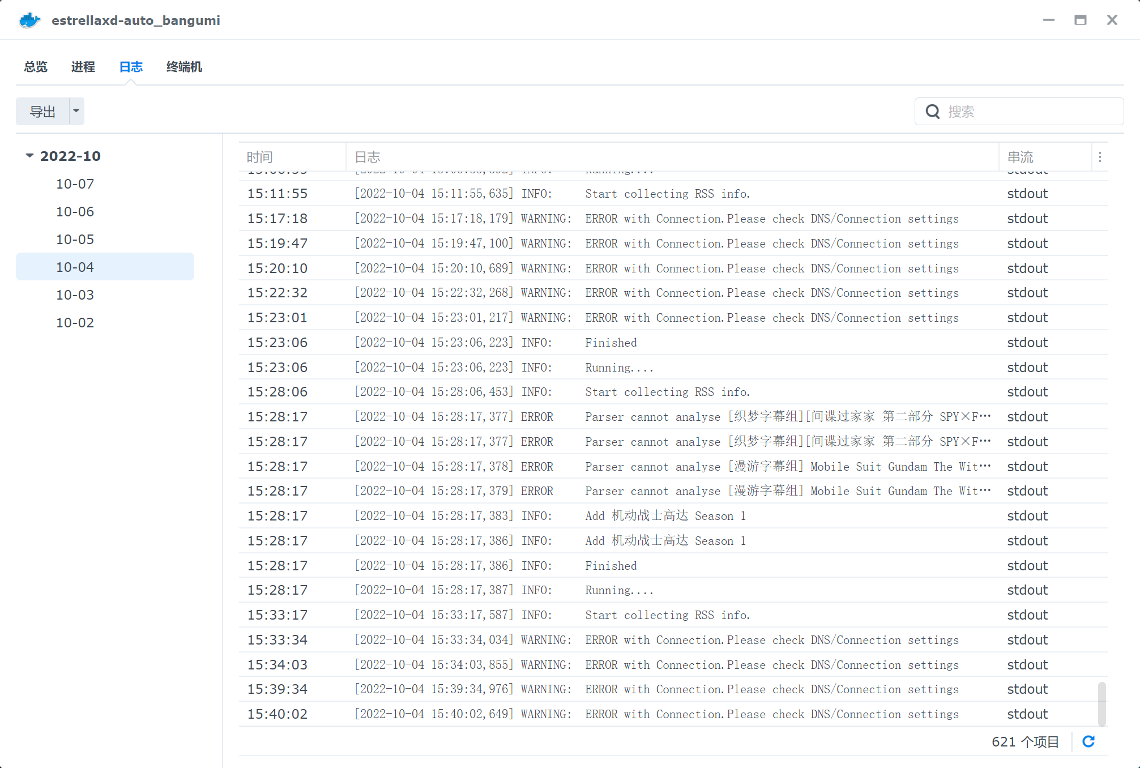1140x768 pixels.
Task: Open the 导出 export dropdown arrow
Action: point(76,111)
